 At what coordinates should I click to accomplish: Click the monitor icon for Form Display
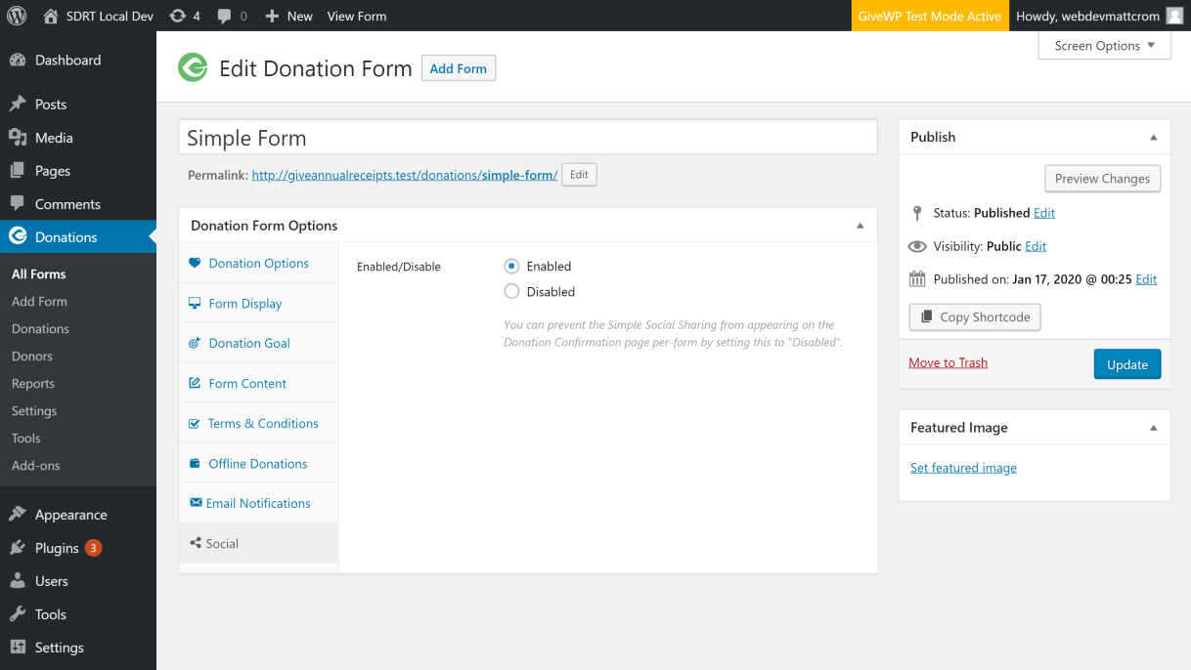195,303
